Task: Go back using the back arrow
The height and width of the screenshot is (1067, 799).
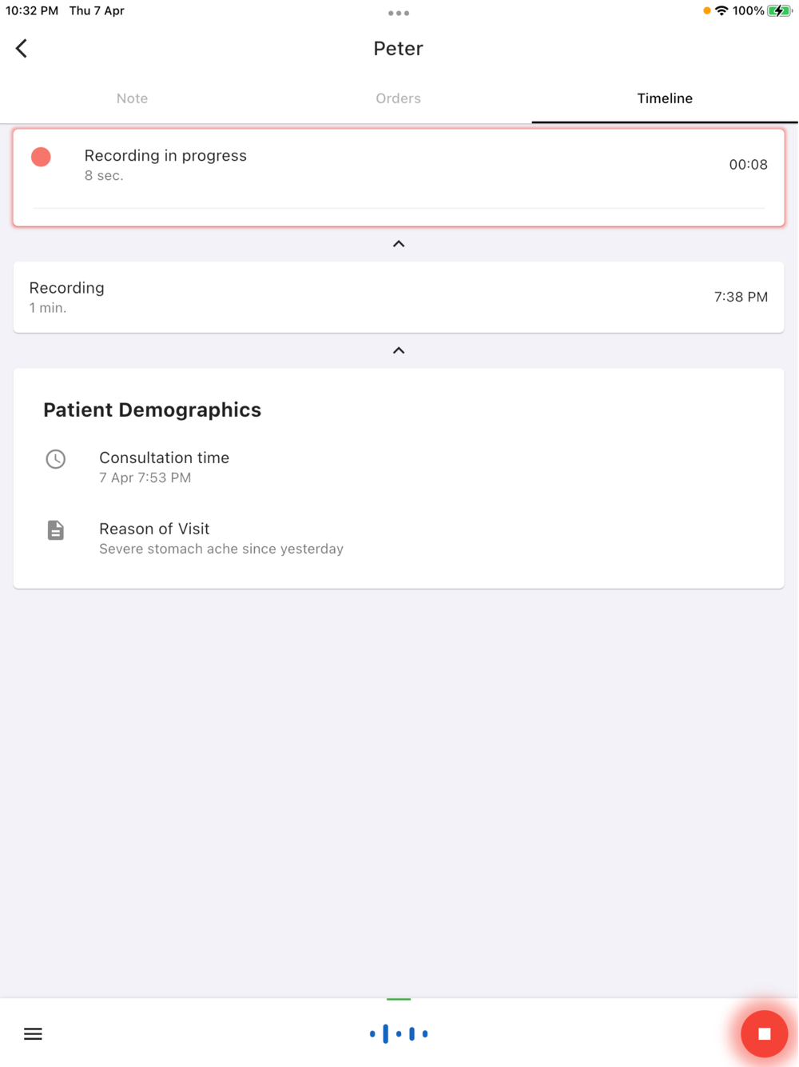Action: tap(22, 49)
